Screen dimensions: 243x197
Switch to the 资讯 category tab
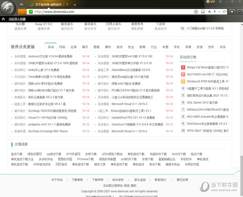[x=223, y=47]
